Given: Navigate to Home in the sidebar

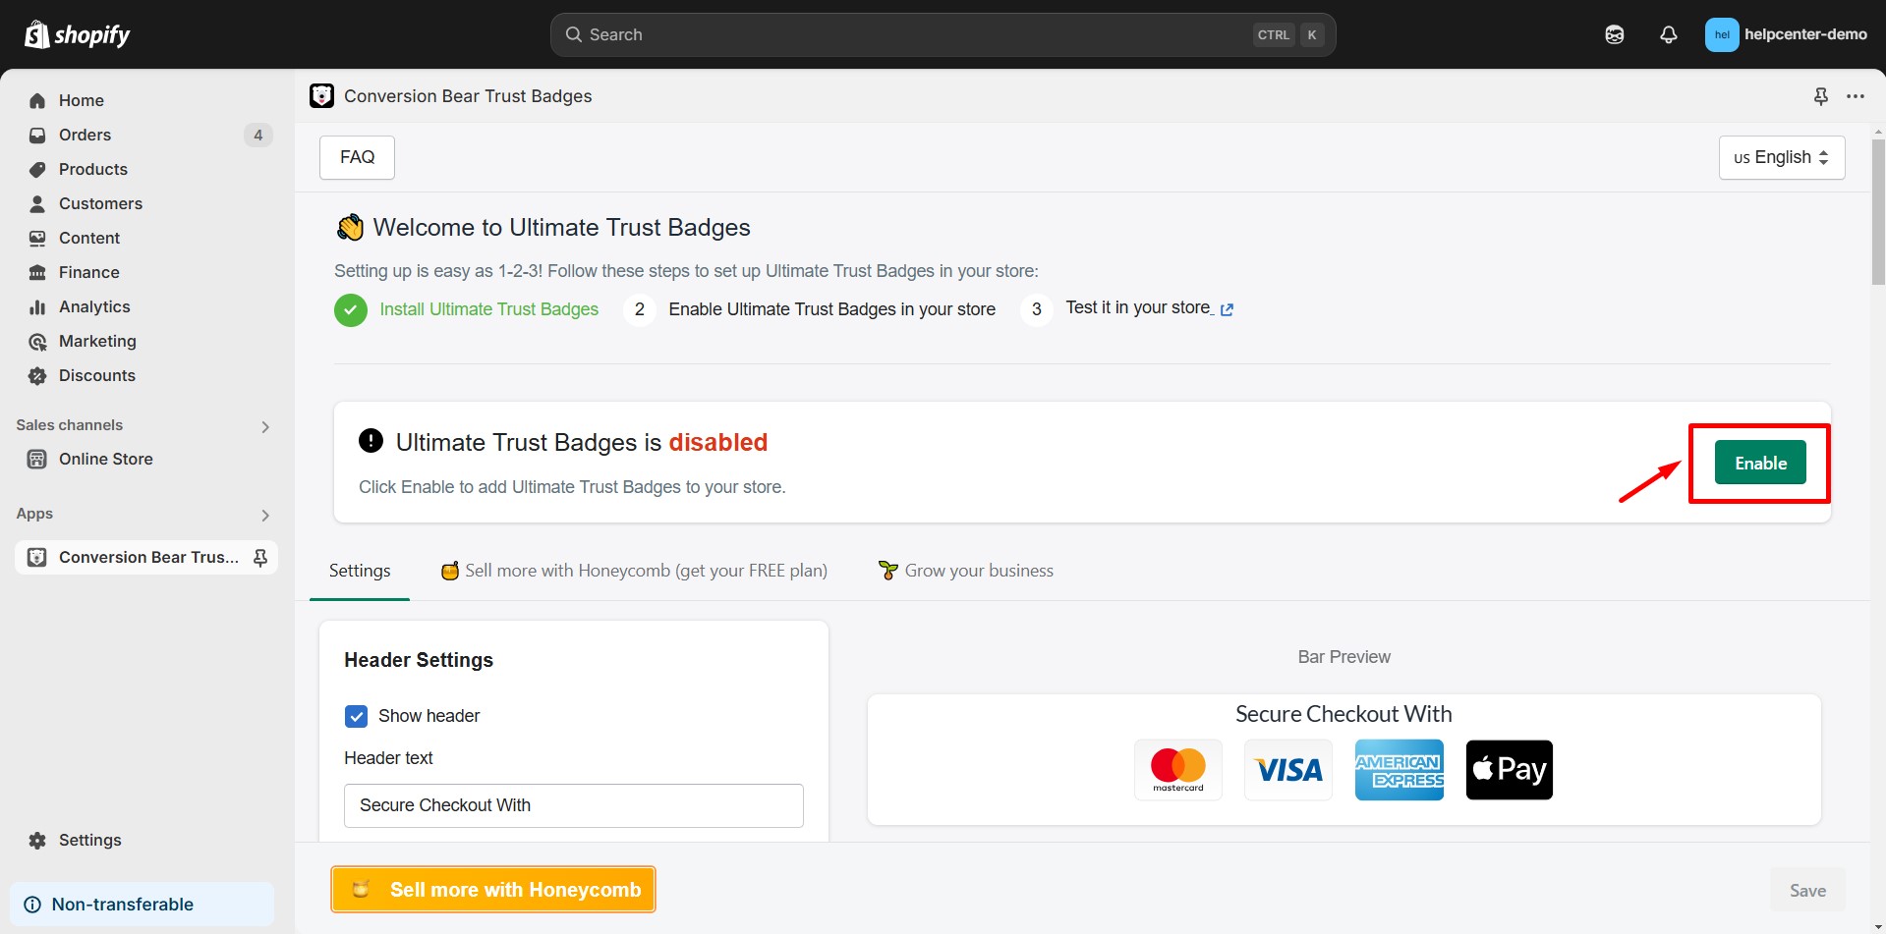Looking at the screenshot, I should (x=83, y=99).
